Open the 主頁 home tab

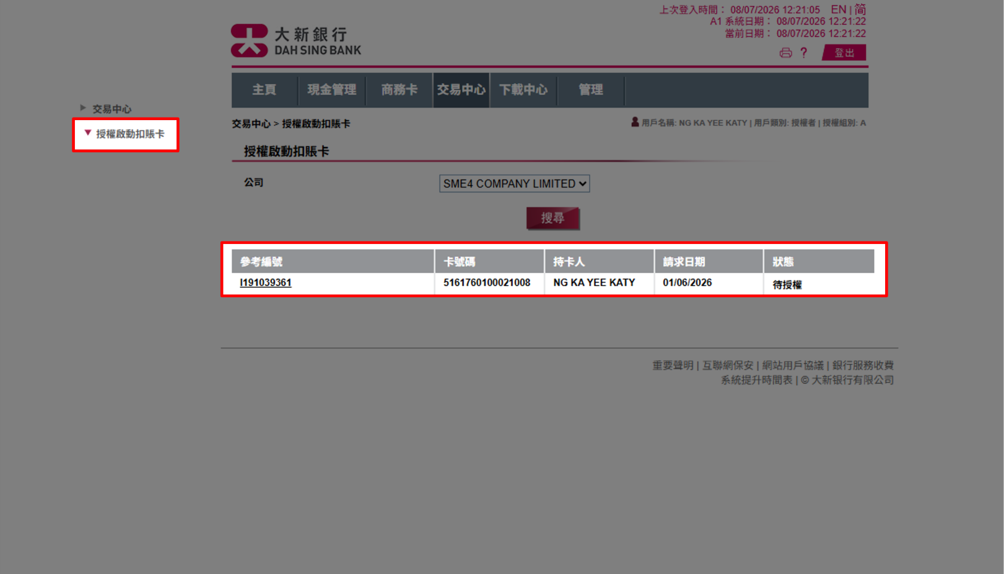pyautogui.click(x=264, y=90)
